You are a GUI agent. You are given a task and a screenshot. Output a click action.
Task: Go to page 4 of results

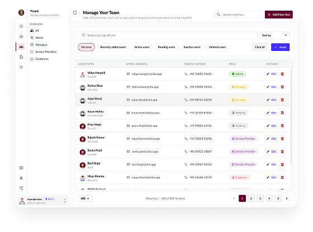(269, 198)
